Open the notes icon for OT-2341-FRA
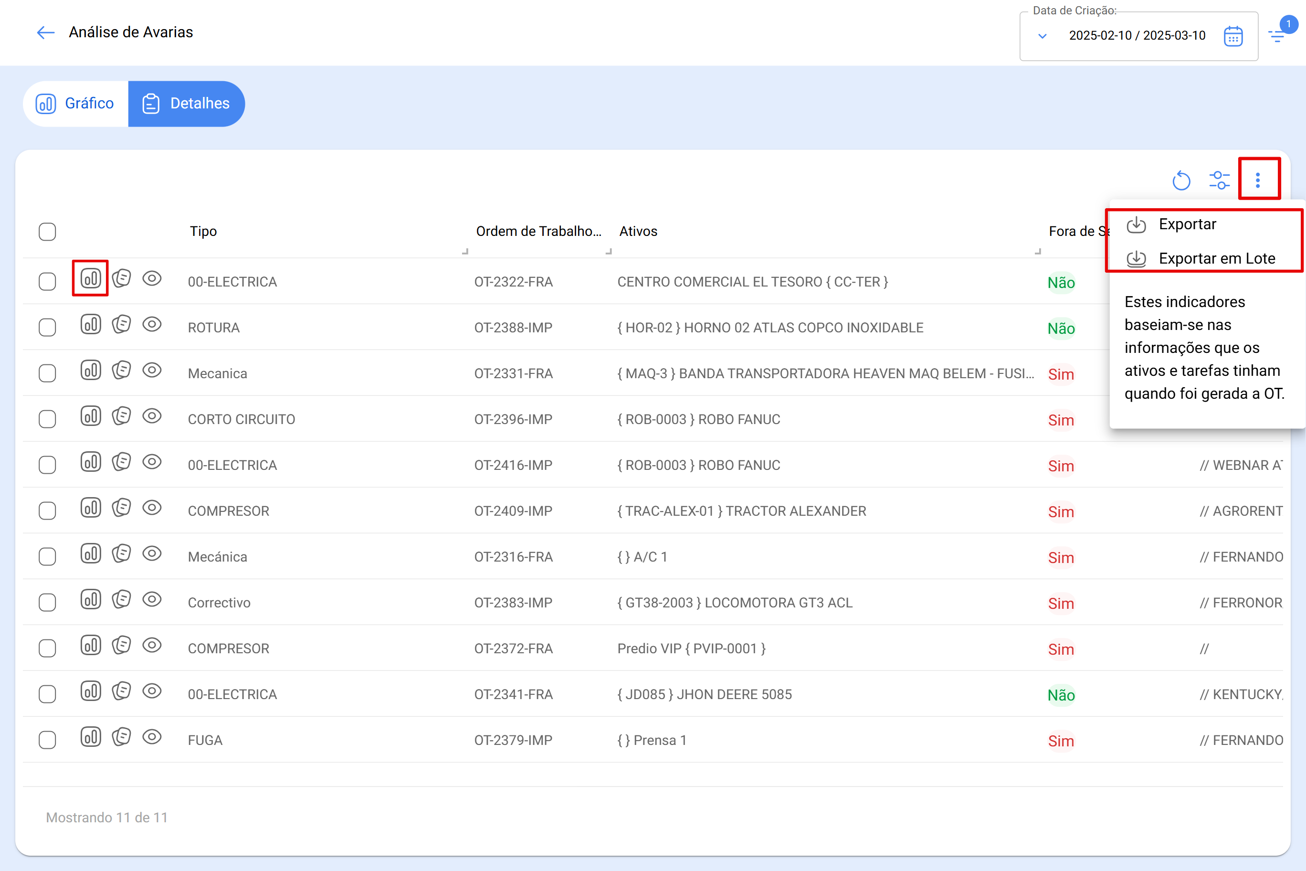The width and height of the screenshot is (1306, 871). (121, 690)
